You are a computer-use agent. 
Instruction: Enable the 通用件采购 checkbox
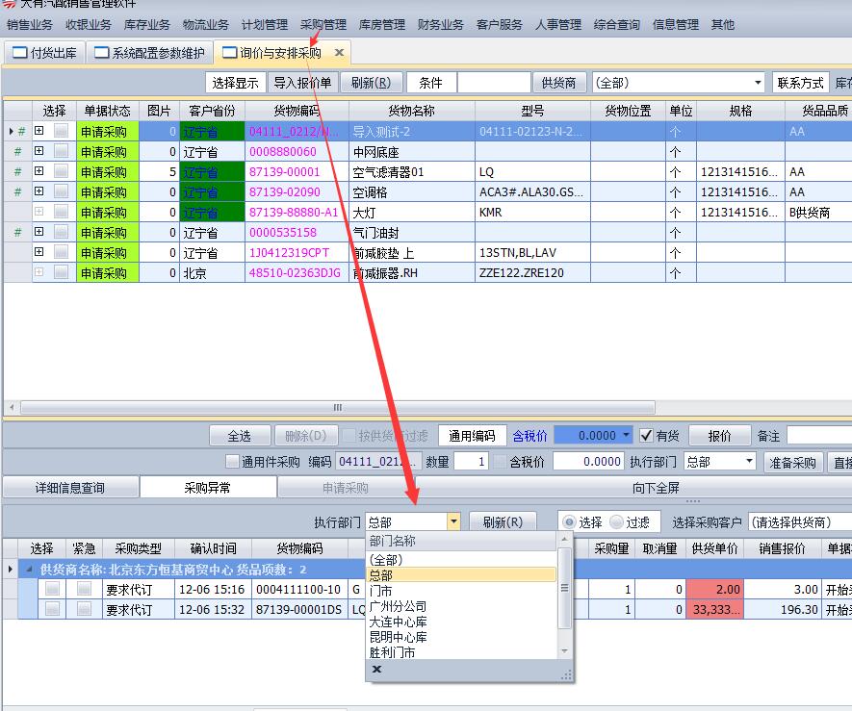pos(232,462)
